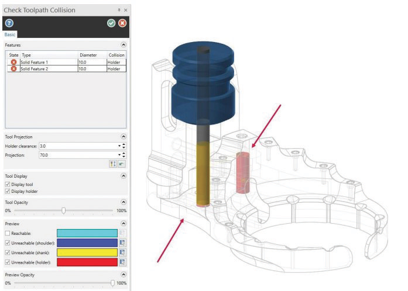Click the Holder collision cell of Solid Feature 2

click(116, 68)
